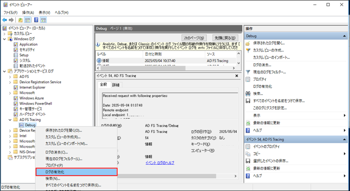Click the Debug log icon under AD FS Tracing
The image size is (350, 191).
[22, 125]
